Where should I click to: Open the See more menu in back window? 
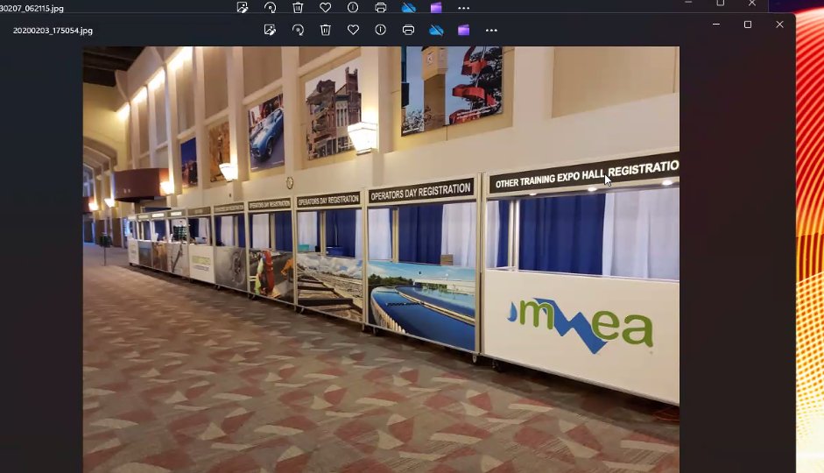pyautogui.click(x=463, y=8)
